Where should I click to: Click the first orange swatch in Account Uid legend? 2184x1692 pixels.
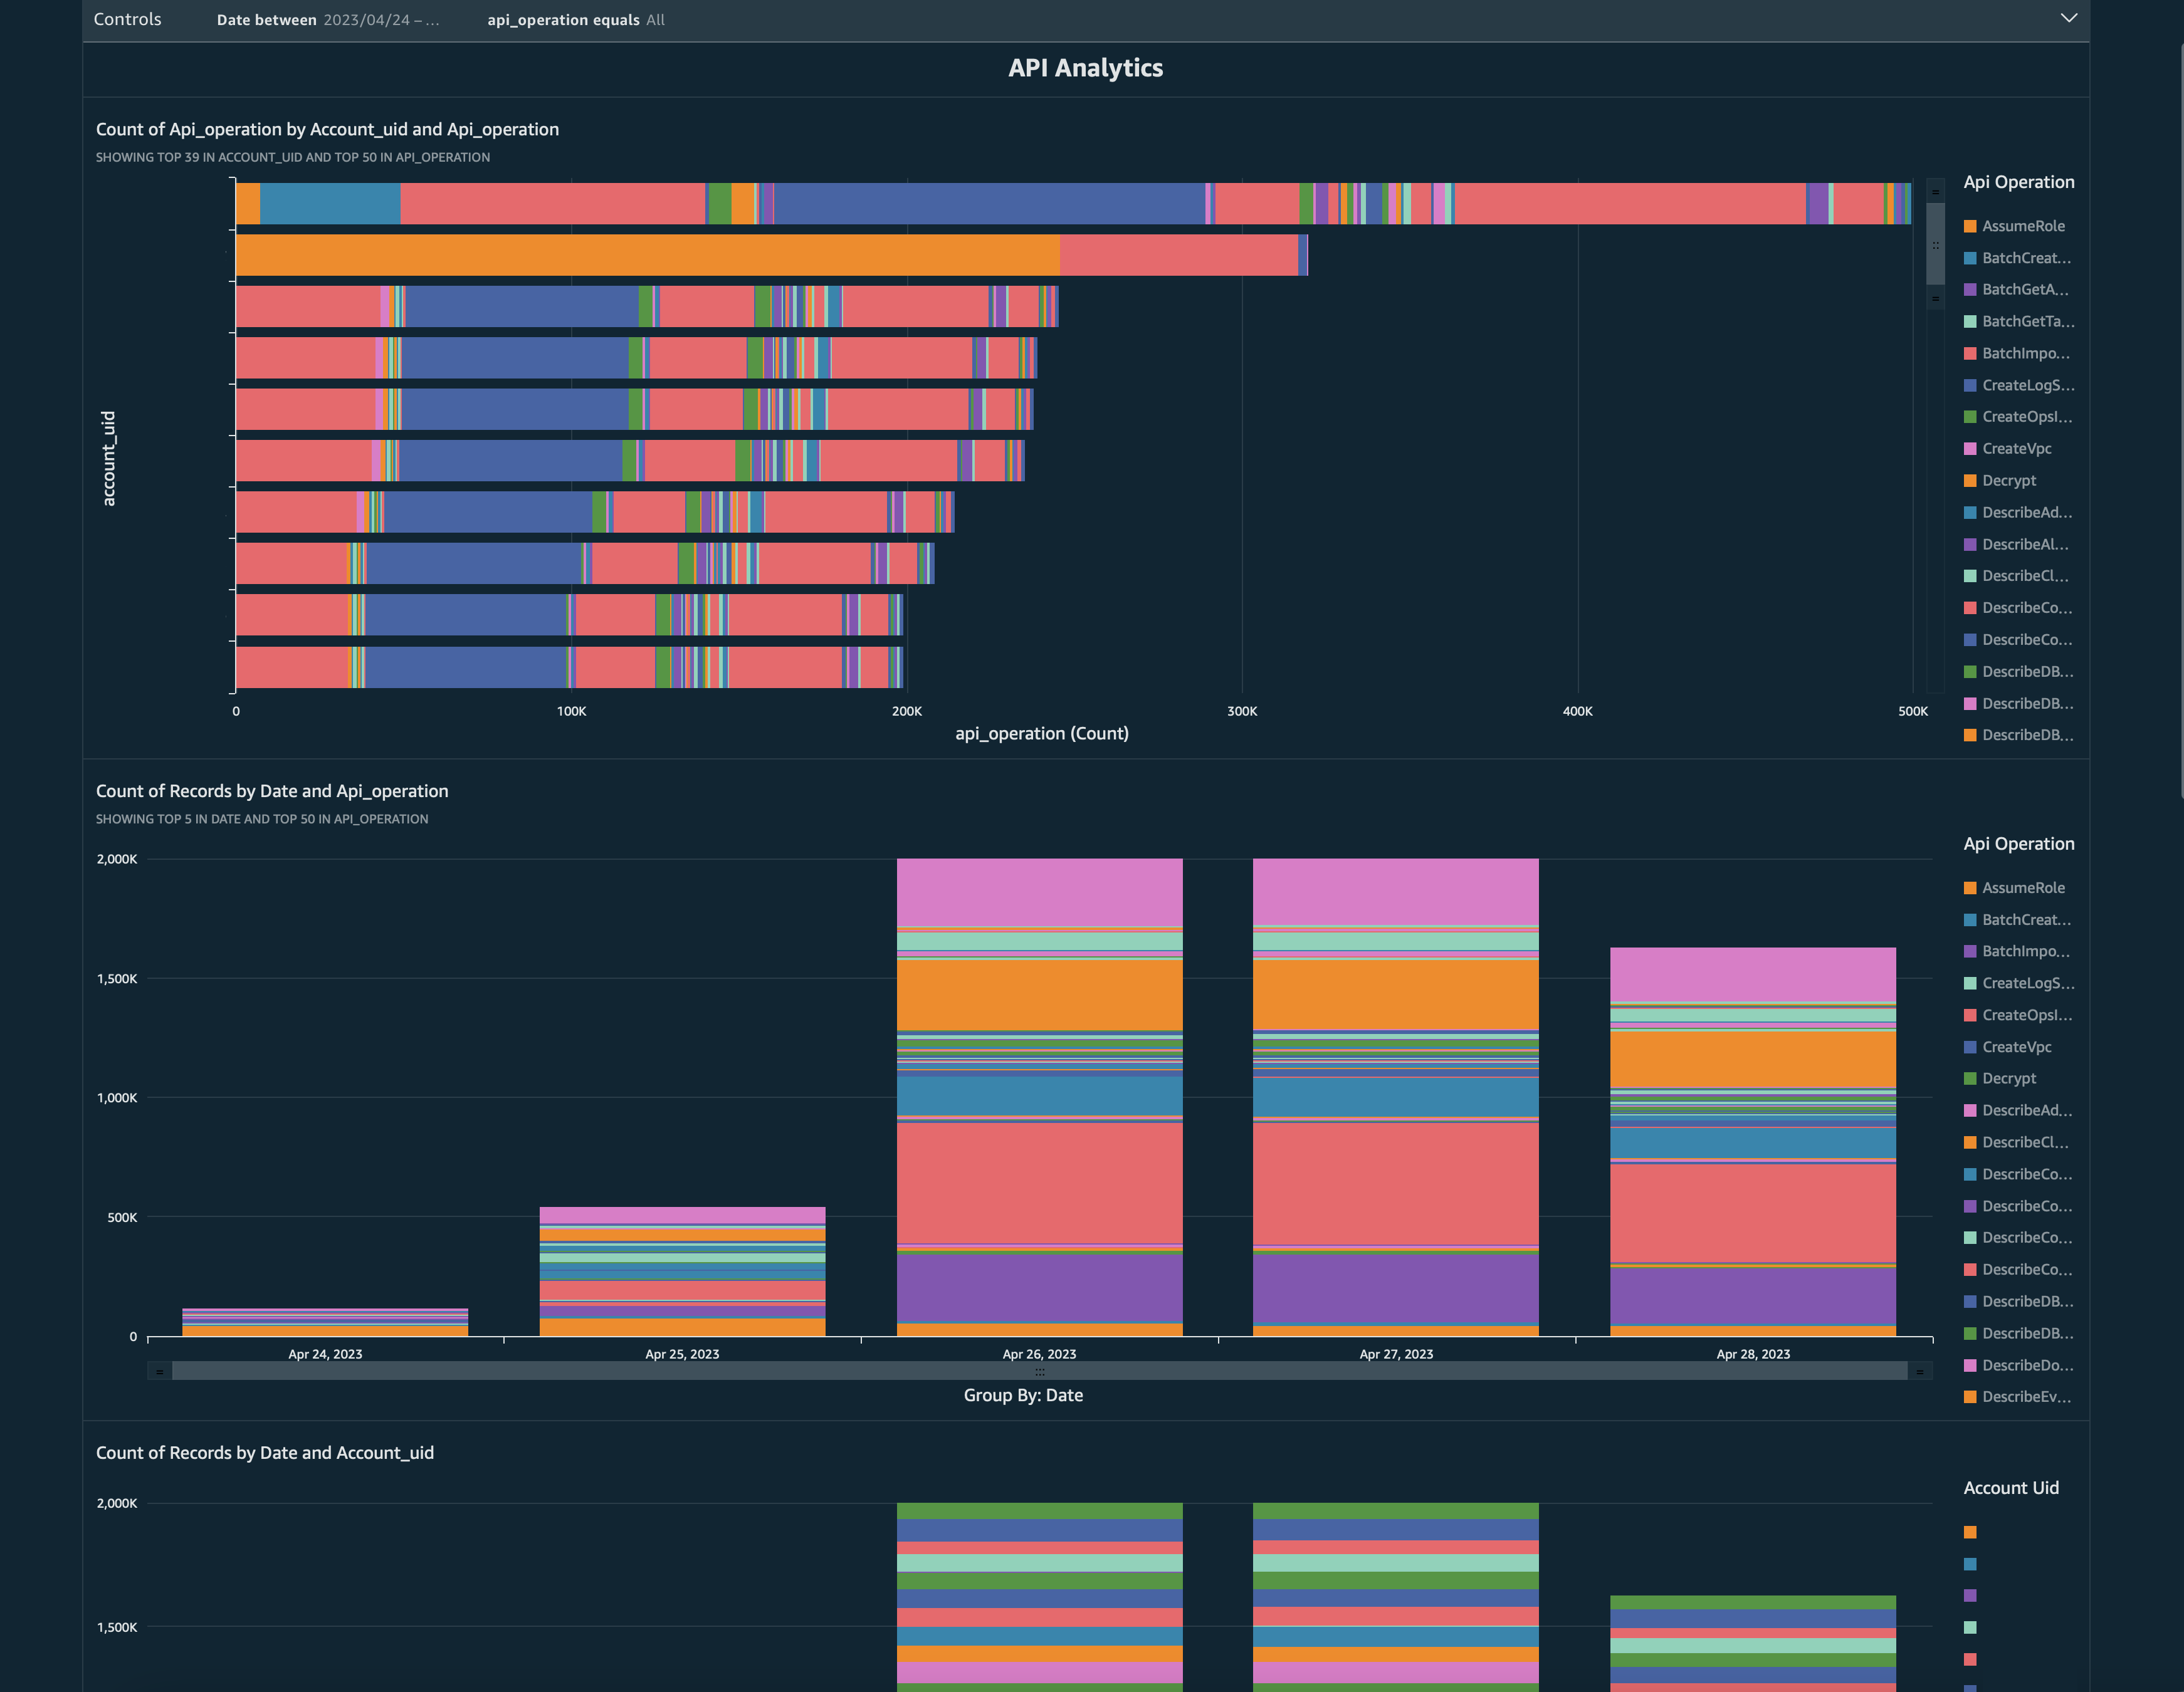1970,1532
